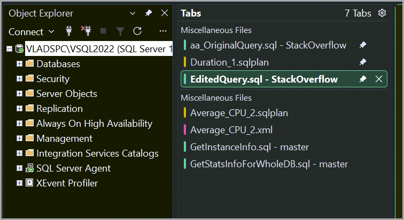Open the GetInstanceInfo.sql - master tab
The width and height of the screenshot is (404, 220).
[x=249, y=147]
